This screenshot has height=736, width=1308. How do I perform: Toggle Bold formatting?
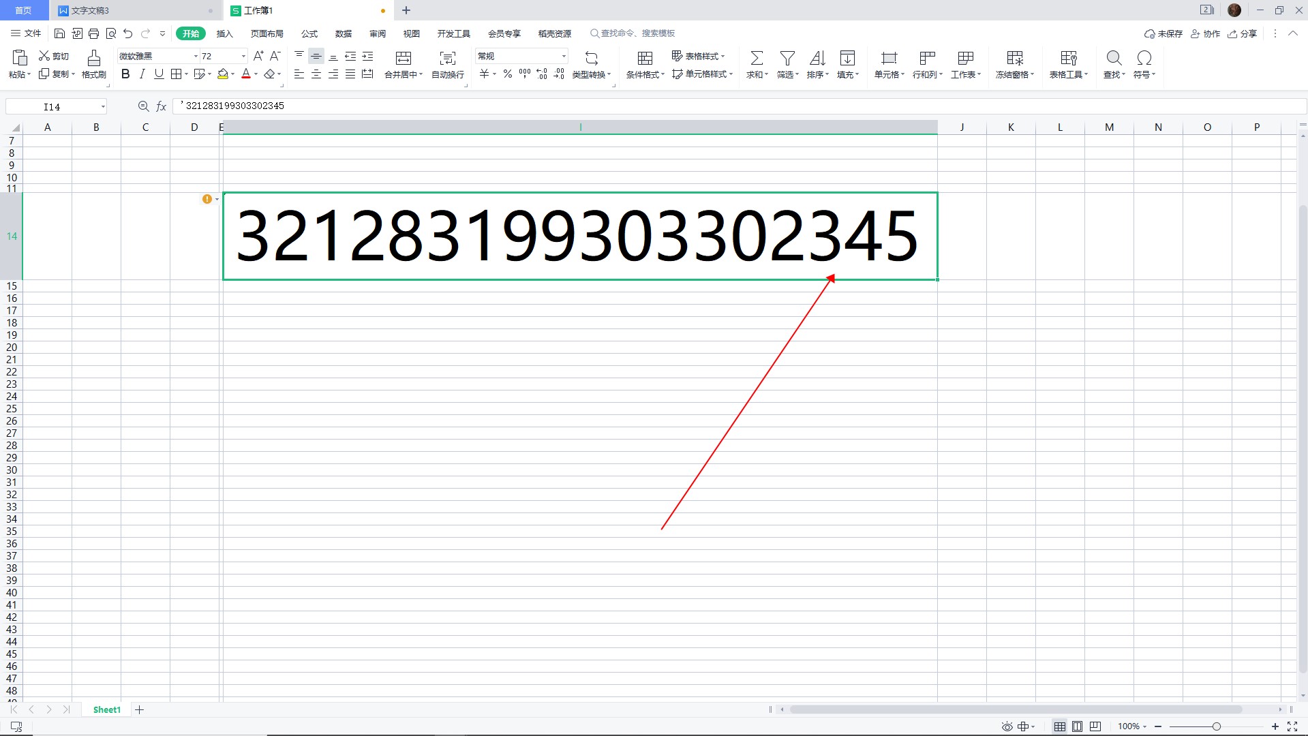click(125, 74)
